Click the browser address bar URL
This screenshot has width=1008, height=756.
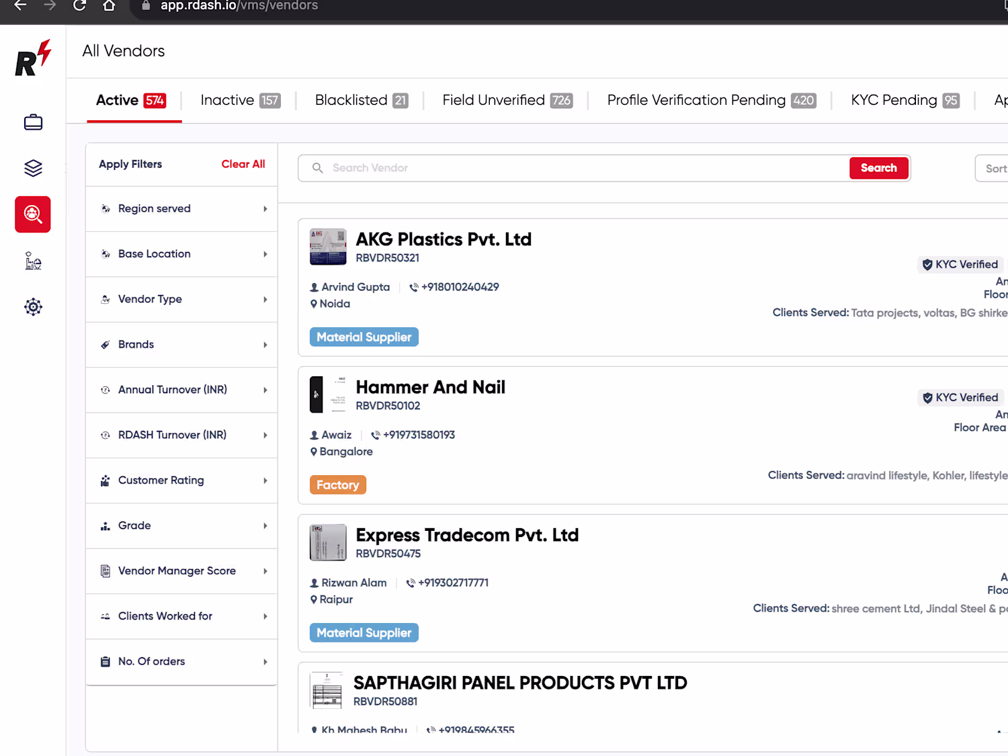[x=239, y=5]
